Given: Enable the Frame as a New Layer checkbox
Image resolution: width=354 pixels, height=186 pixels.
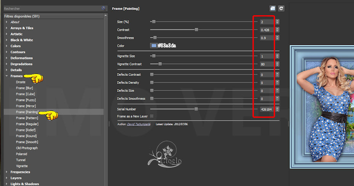Looking at the screenshot, I should click(x=152, y=116).
